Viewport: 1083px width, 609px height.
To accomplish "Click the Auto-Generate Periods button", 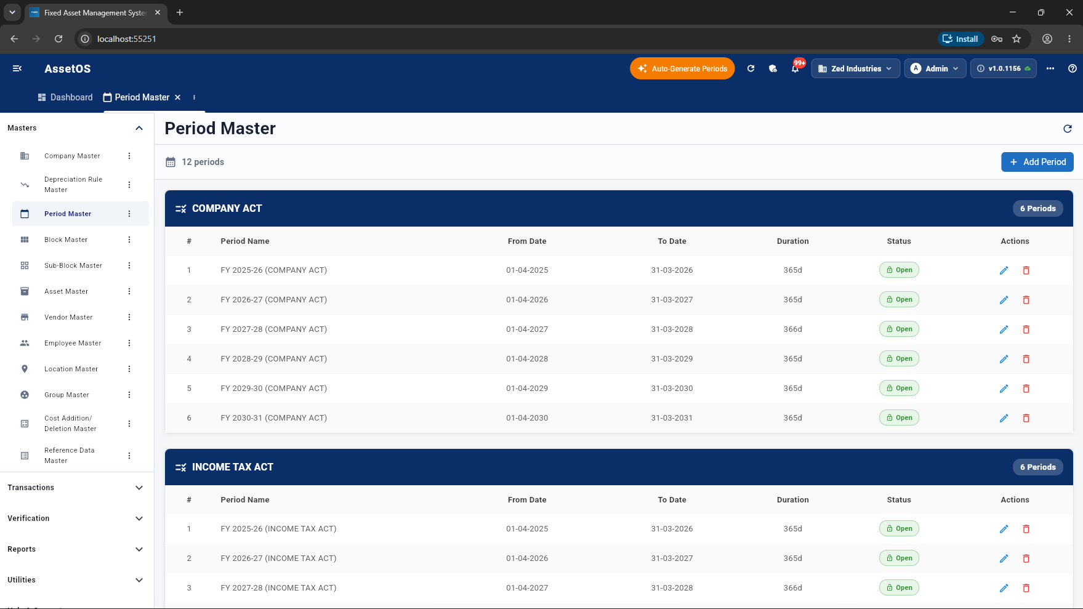I will 682,68.
